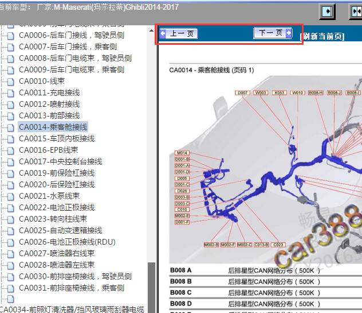Open CA0026-电池正极接线(RDU) entry

coord(67,242)
